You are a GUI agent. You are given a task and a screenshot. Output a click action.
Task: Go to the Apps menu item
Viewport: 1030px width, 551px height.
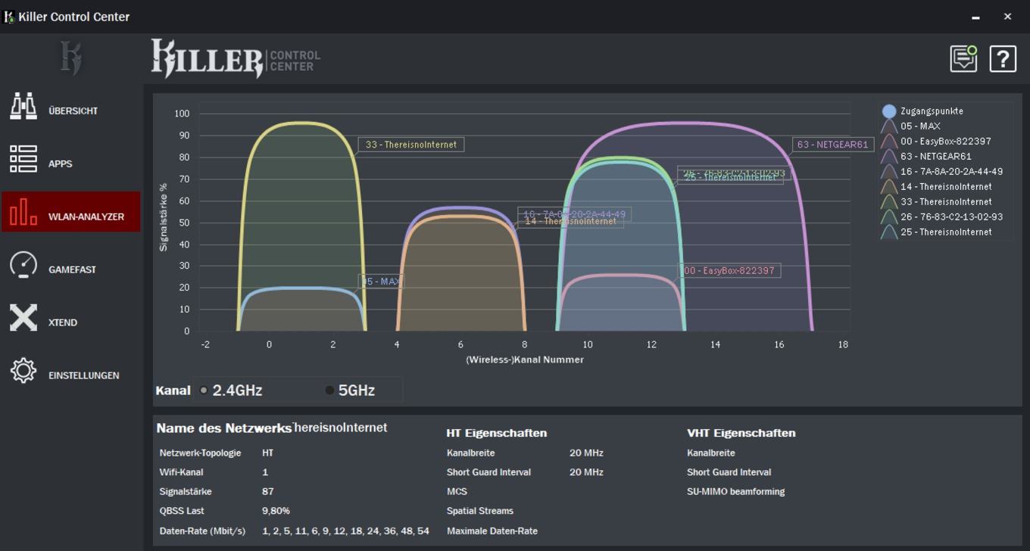[61, 163]
